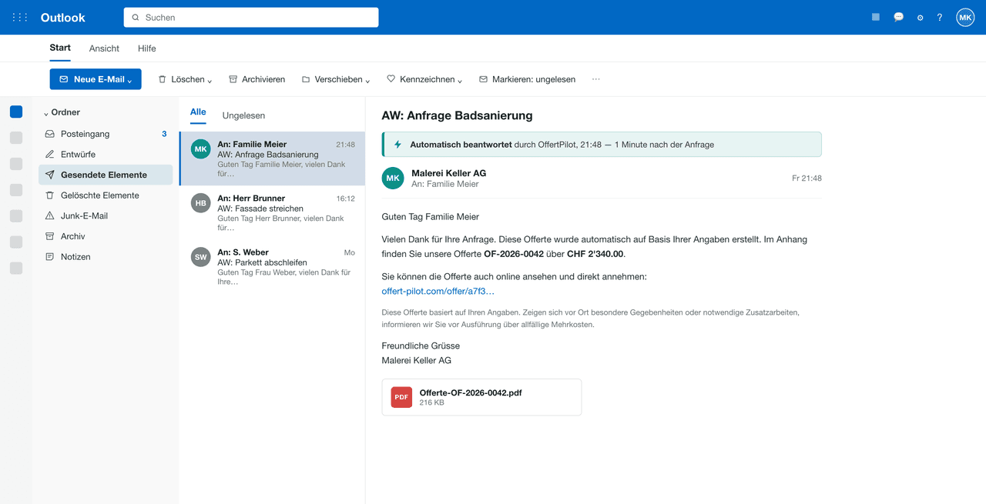Click the trash icon beside Löschen
986x504 pixels.
click(162, 79)
